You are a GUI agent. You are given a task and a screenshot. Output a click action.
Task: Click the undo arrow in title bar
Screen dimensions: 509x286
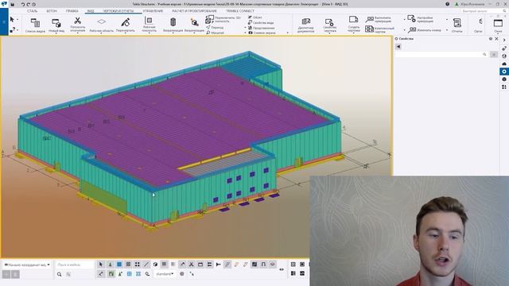tap(23, 5)
